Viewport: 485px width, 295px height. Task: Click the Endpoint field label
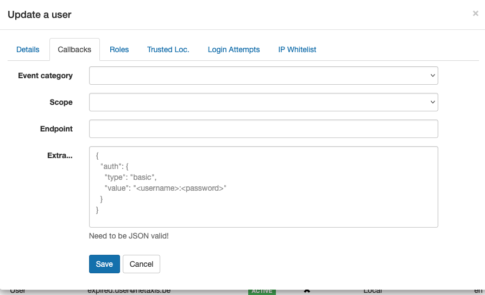pos(56,129)
